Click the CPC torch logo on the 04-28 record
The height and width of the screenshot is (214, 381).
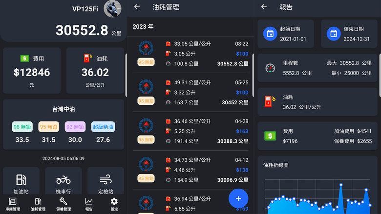(x=146, y=126)
